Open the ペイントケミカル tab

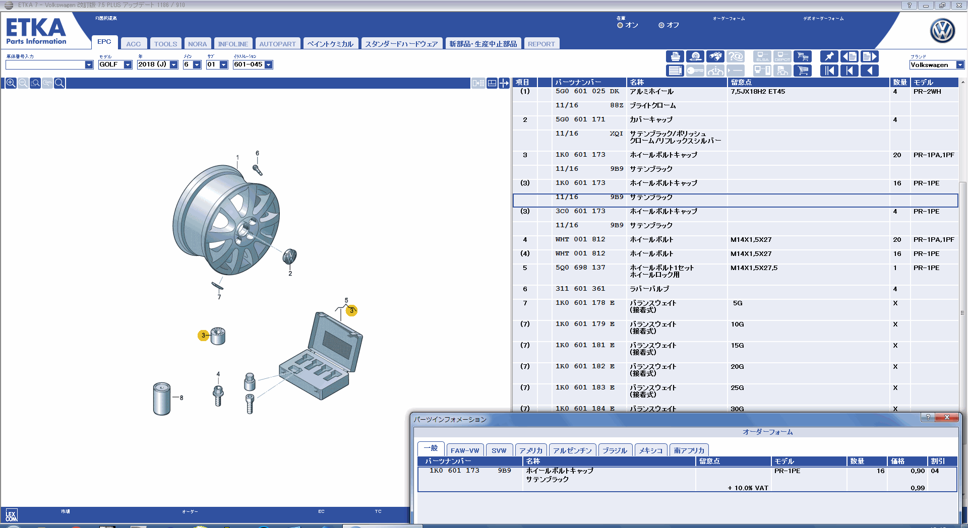click(x=330, y=44)
